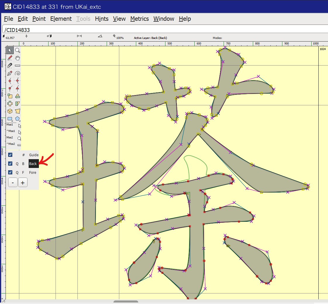Image resolution: width=328 pixels, height=304 pixels.
Task: Click the ^Mse1 pointer binding icon
Action: 20,132
